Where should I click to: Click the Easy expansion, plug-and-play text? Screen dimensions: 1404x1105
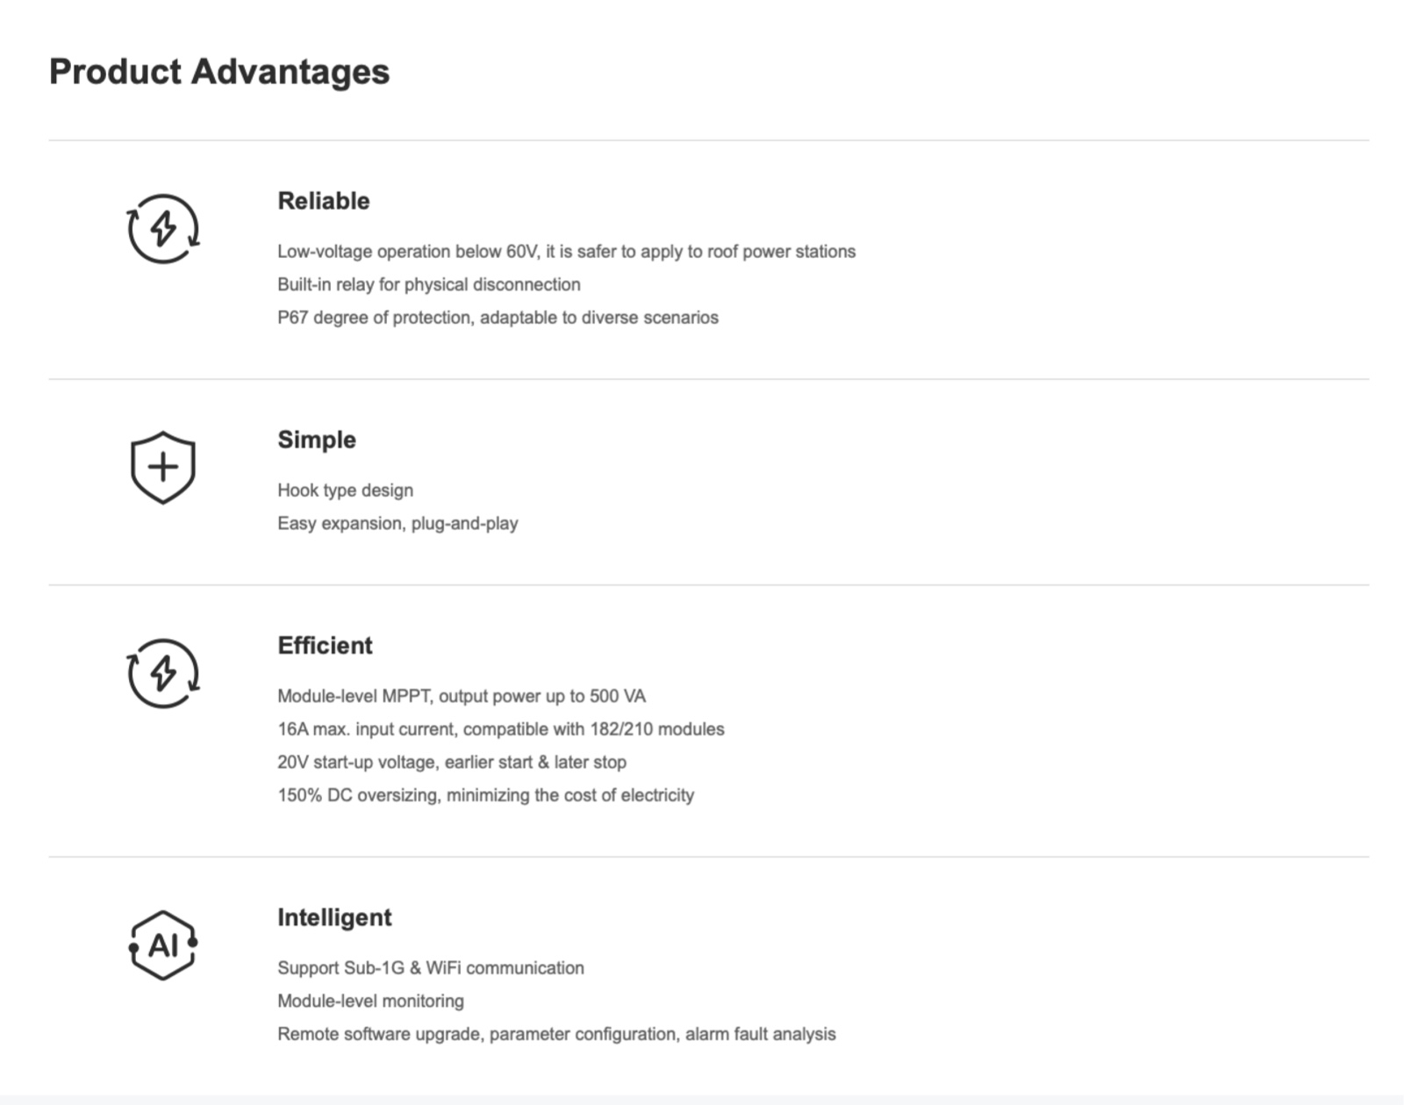tap(398, 524)
